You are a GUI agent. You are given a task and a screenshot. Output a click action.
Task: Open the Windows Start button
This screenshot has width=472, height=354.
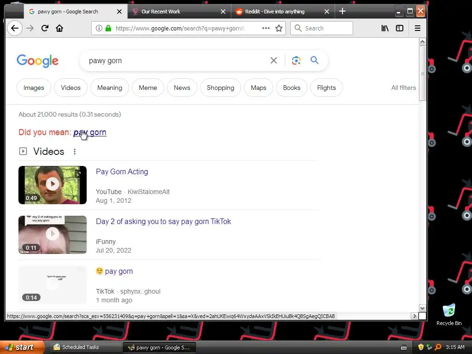(22, 348)
